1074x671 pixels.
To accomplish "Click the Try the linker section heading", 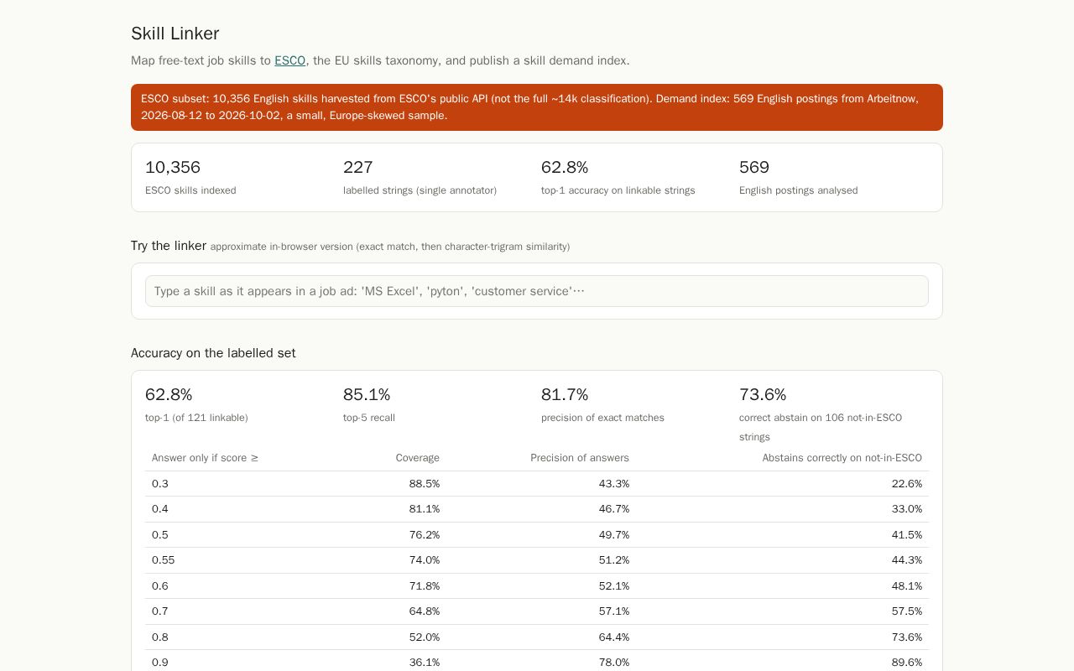I will 169,246.
